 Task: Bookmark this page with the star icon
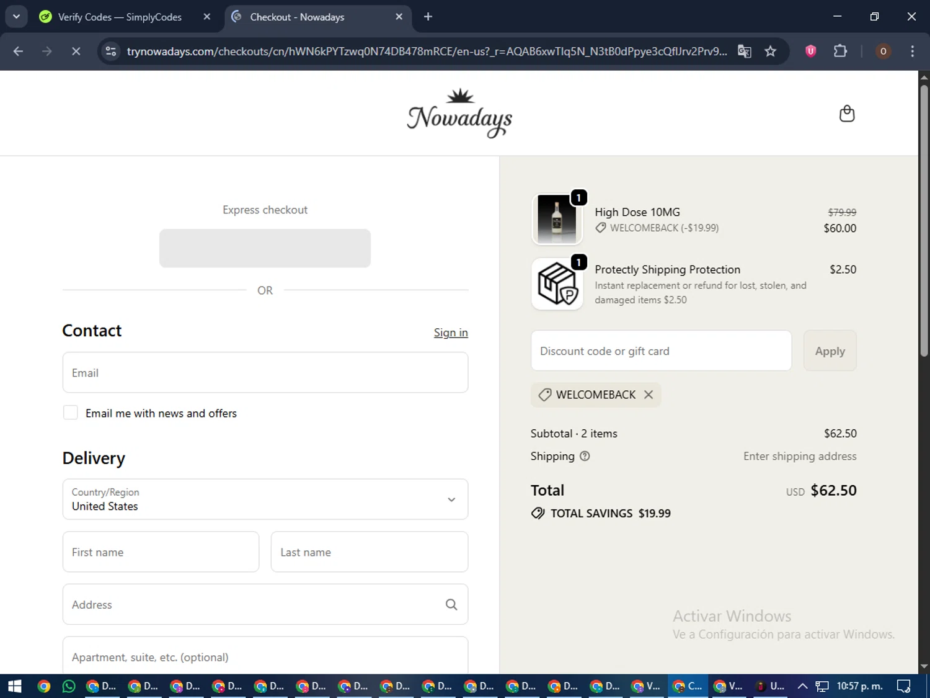pyautogui.click(x=771, y=51)
